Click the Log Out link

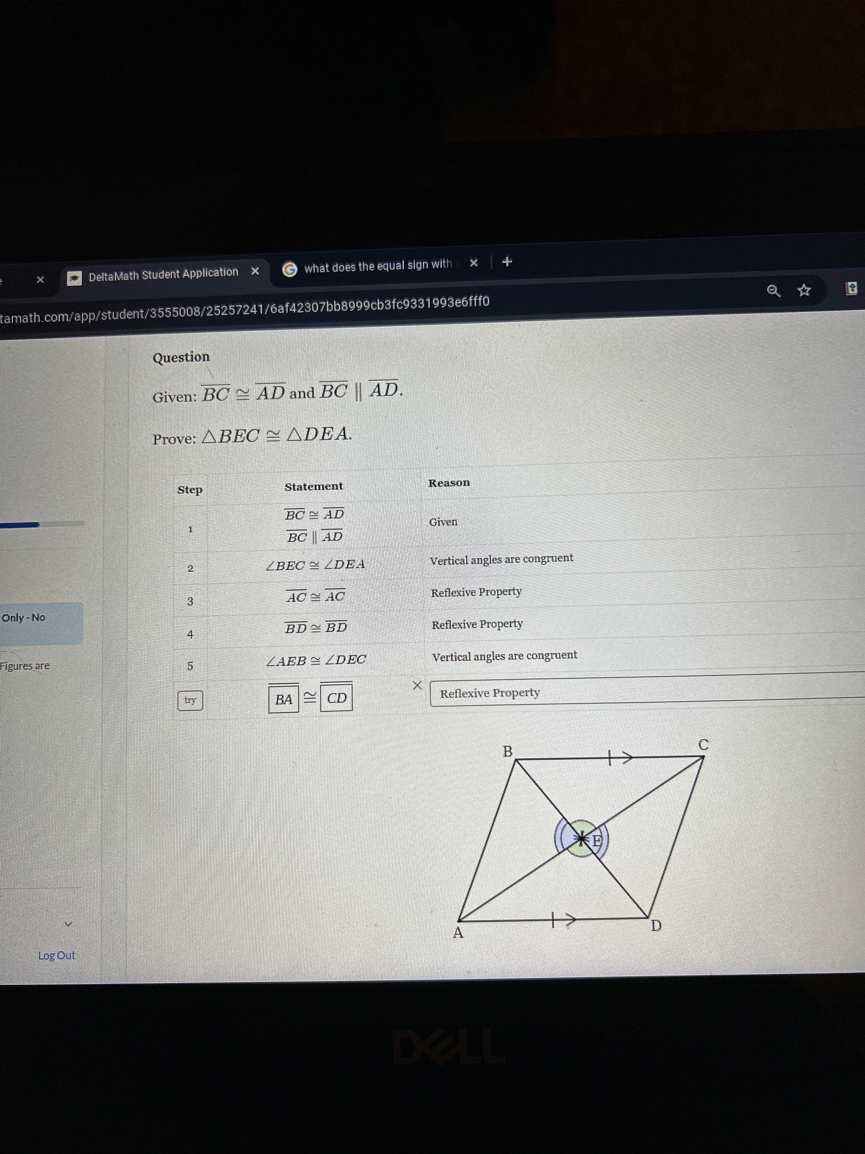click(x=56, y=956)
